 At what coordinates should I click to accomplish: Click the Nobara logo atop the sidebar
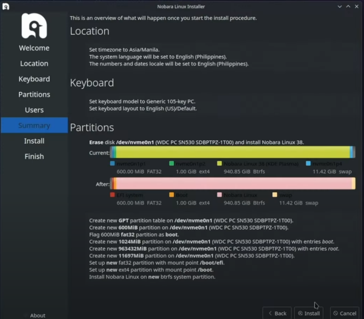[x=34, y=25]
